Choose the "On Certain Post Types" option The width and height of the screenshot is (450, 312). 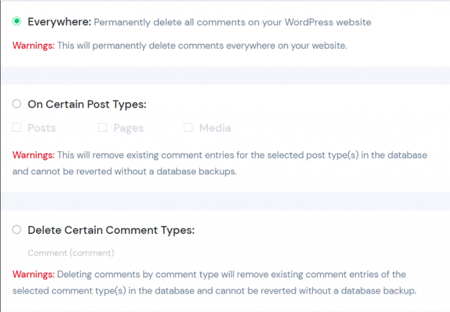16,104
